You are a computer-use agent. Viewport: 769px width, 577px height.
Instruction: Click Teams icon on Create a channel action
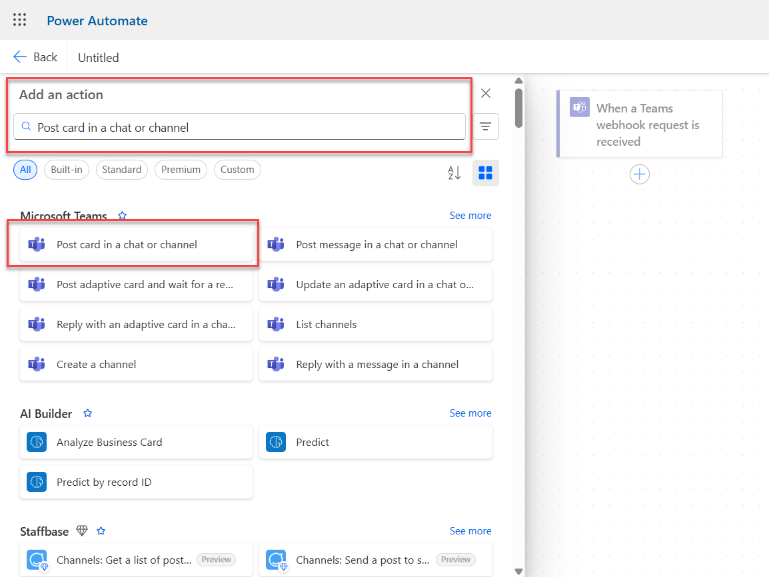click(37, 365)
